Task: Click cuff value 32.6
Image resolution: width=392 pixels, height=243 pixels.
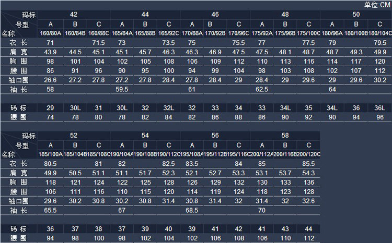Action: [308, 201]
